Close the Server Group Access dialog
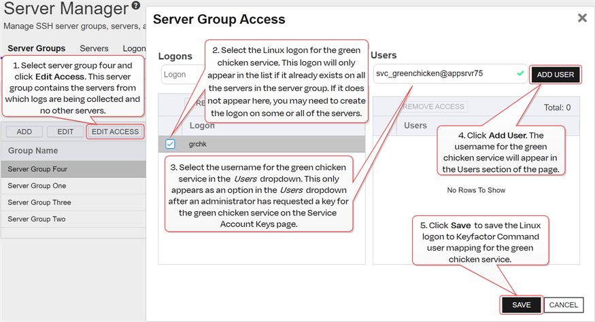The image size is (595, 322). 582,18
